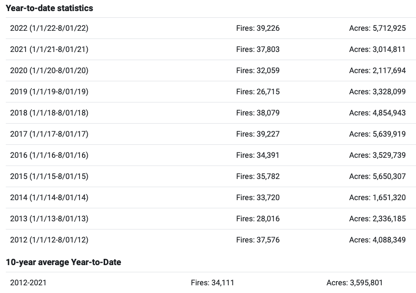The image size is (416, 293).
Task: Click the Year-to-date statistics heading
Action: 49,8
